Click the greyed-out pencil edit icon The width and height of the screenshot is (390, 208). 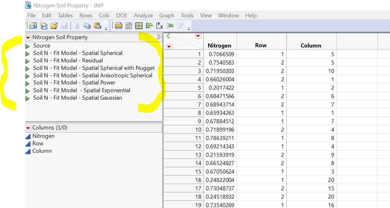click(180, 26)
